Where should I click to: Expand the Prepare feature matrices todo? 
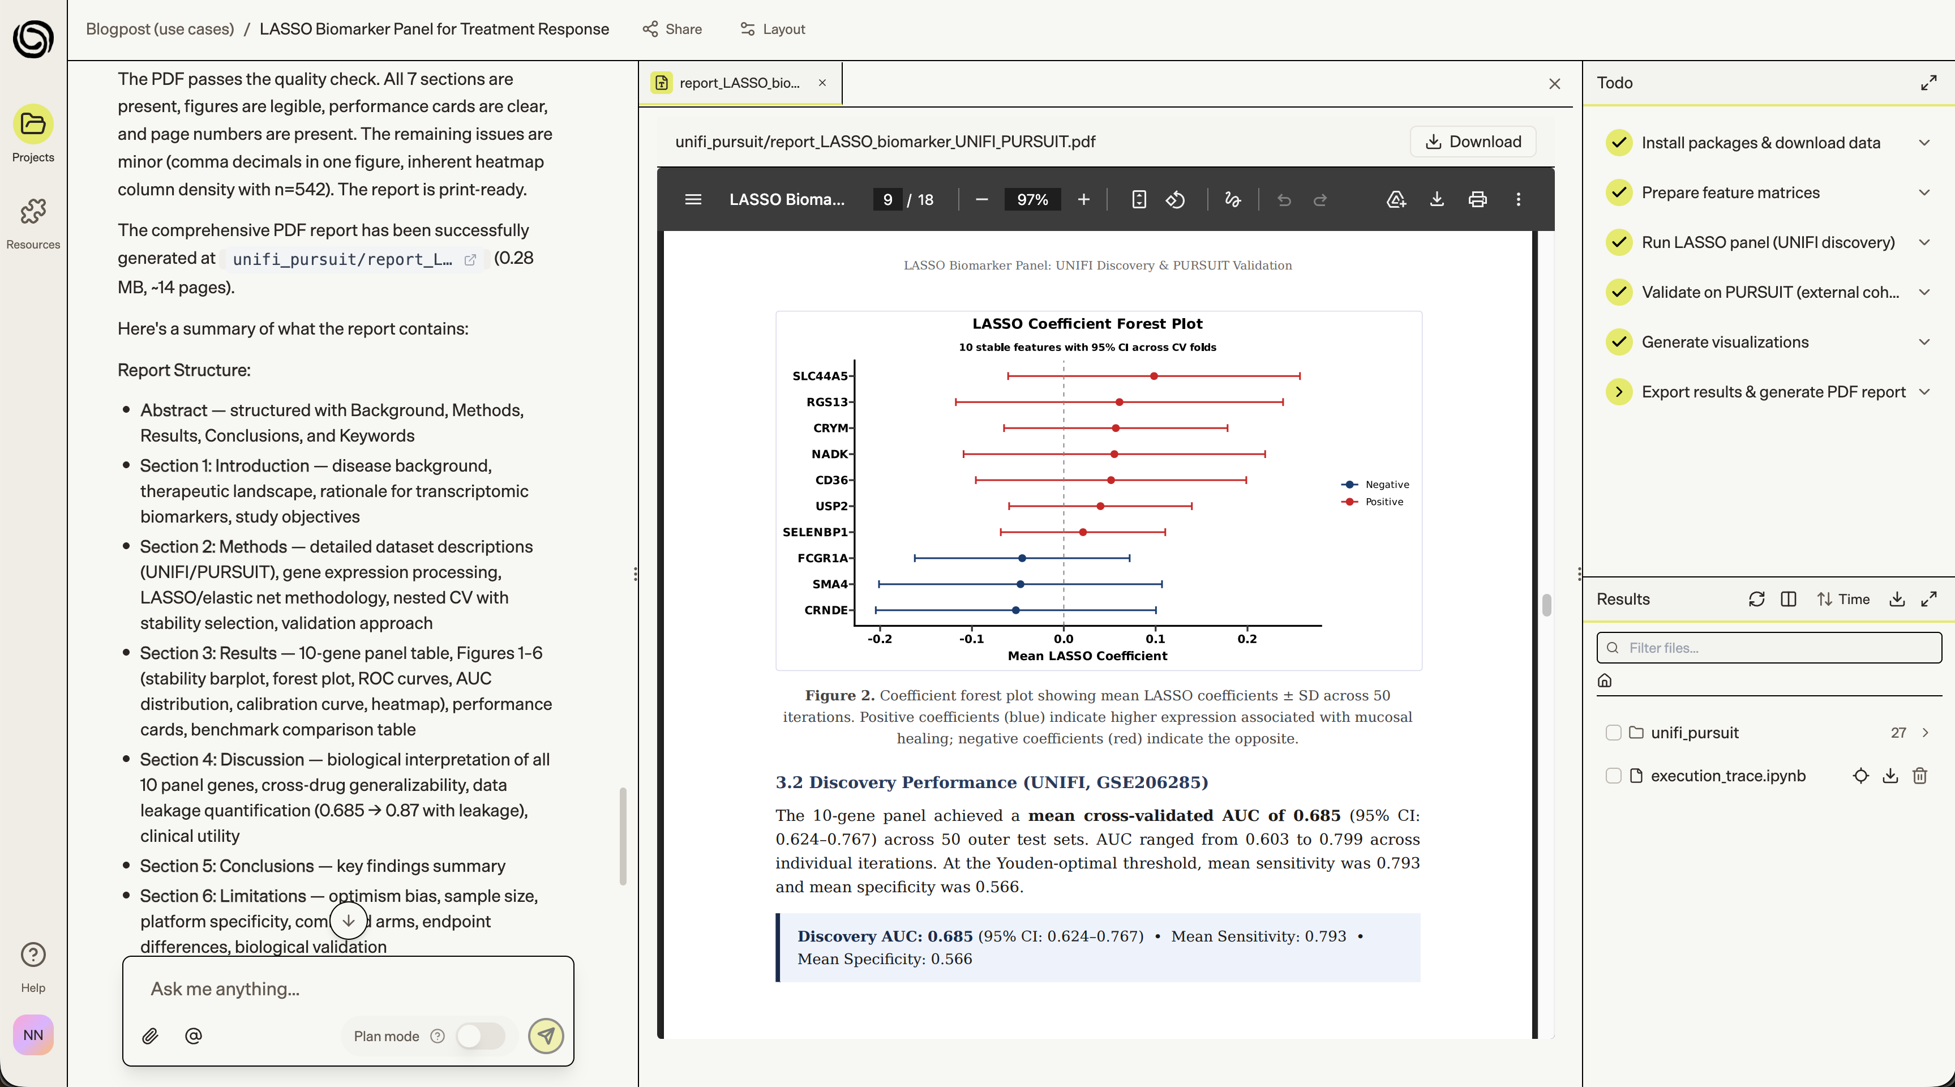tap(1924, 193)
